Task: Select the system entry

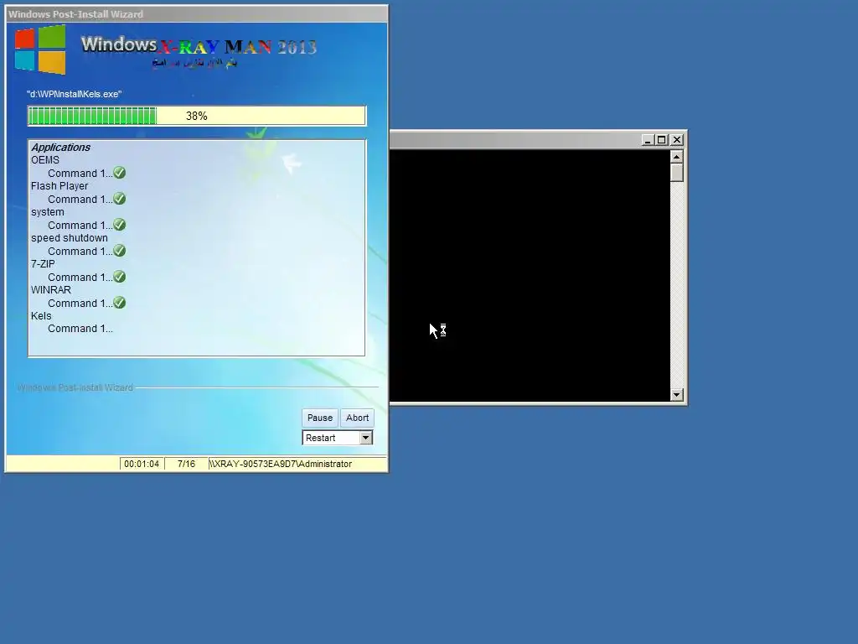Action: pos(47,212)
